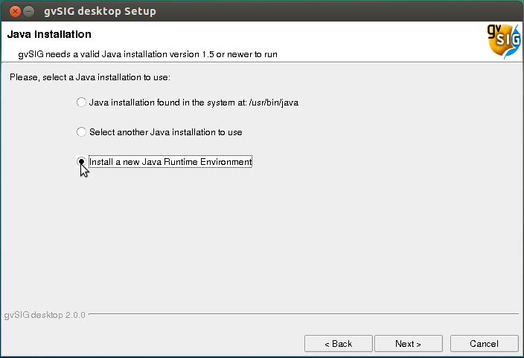Pick the 'Install a new Java Runtime Environment' radio button

click(81, 162)
